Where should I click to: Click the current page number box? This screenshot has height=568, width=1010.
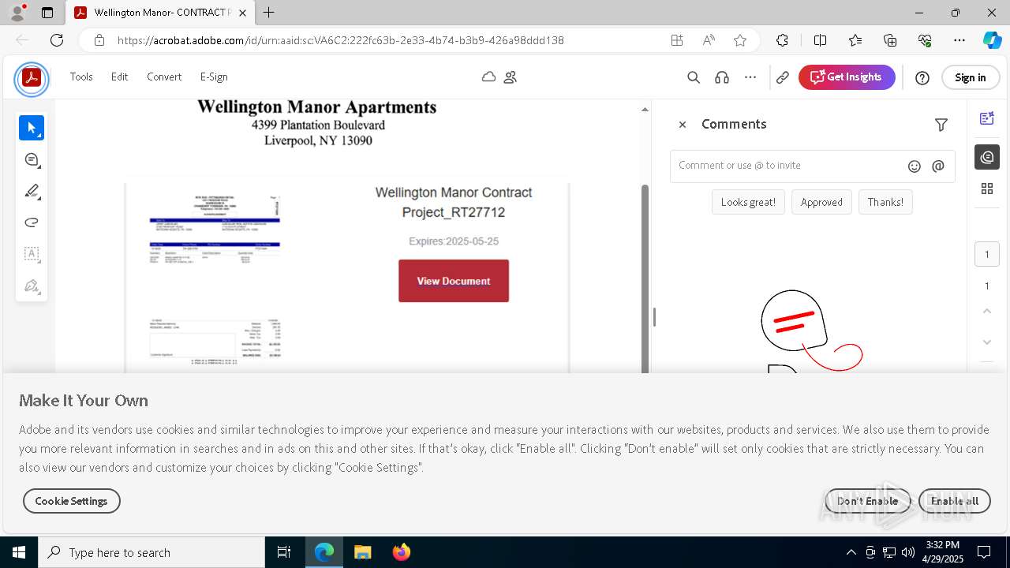click(x=987, y=254)
